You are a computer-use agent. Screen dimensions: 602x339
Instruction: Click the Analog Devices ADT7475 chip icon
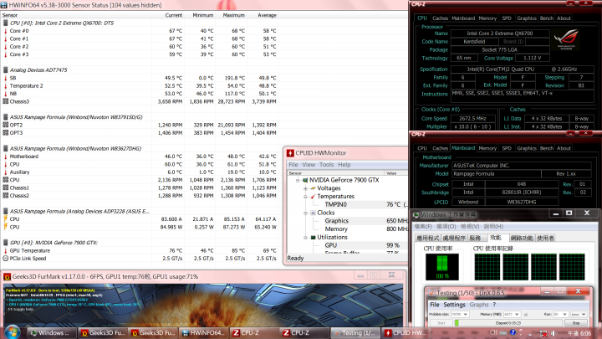[5, 70]
